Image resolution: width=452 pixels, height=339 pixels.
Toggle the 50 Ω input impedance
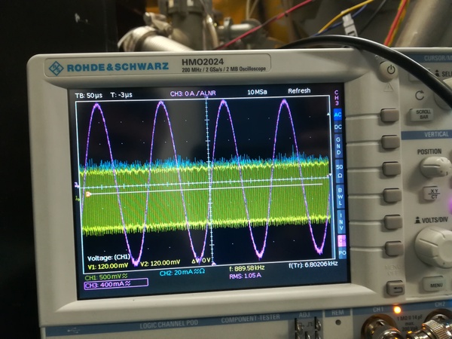339,171
